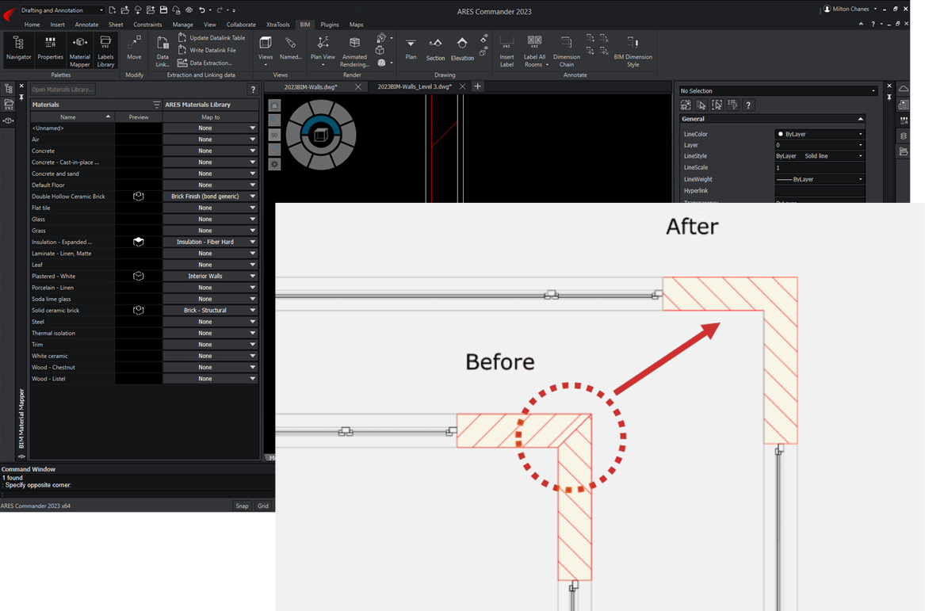Image resolution: width=925 pixels, height=611 pixels.
Task: Start Data Extraction
Action: (204, 63)
